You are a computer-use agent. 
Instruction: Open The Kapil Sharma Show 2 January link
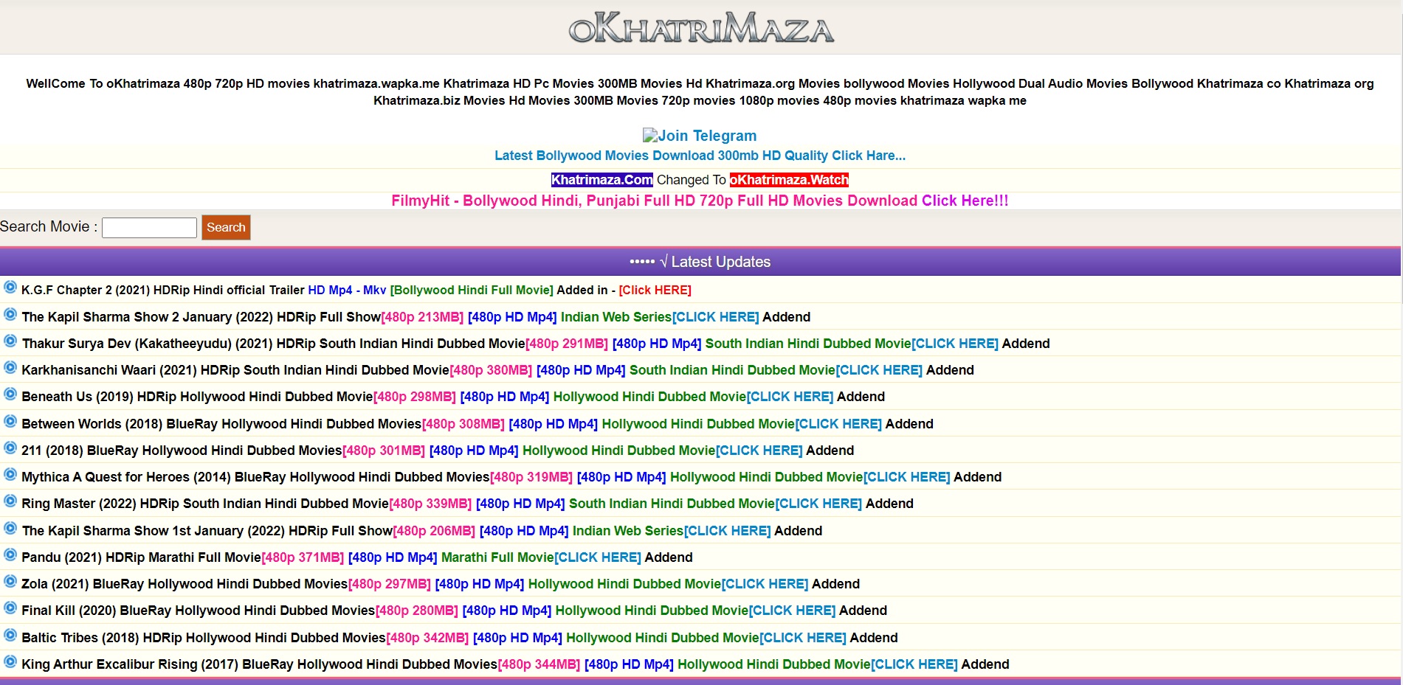pos(201,317)
